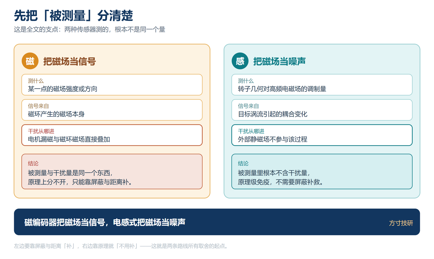Screen dimensions: 434x259
Task: Click the 测什么 label under 把磁场当信号
Action: click(x=36, y=81)
